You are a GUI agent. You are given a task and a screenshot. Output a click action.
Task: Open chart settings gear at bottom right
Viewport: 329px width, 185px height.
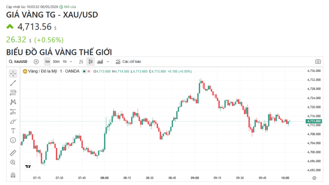pyautogui.click(x=314, y=178)
